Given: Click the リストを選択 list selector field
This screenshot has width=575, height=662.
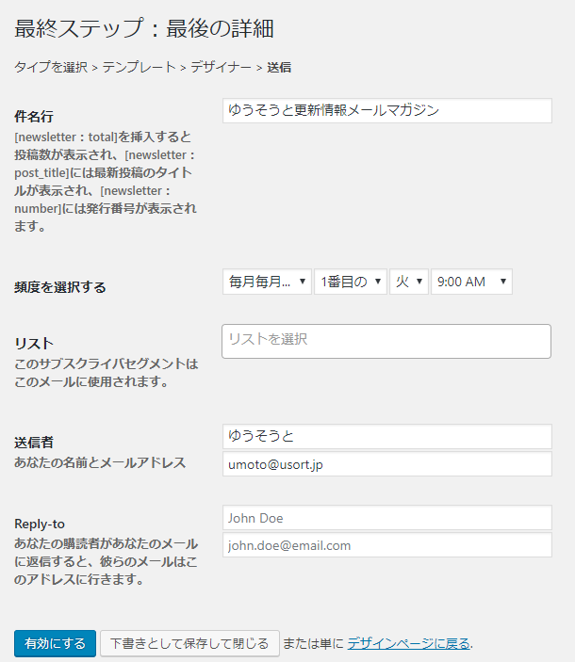Looking at the screenshot, I should click(386, 341).
